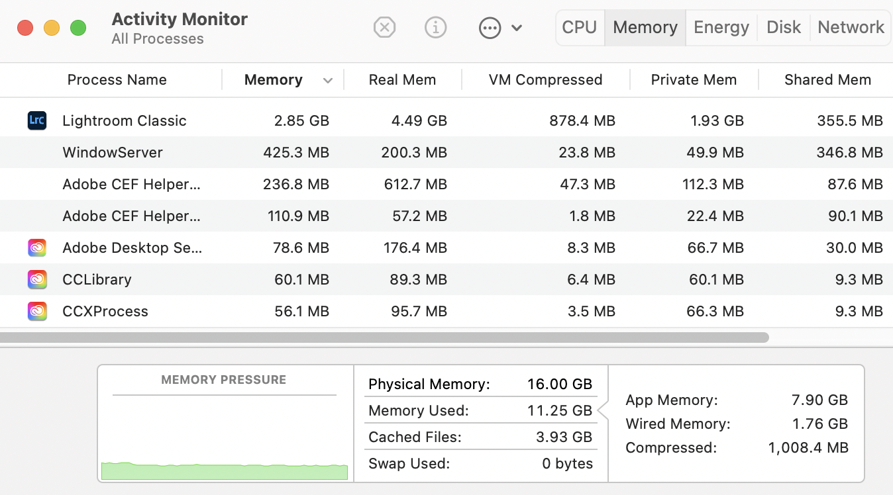Click the CCXProcess Creative Cloud icon
The width and height of the screenshot is (893, 495).
[x=37, y=311]
